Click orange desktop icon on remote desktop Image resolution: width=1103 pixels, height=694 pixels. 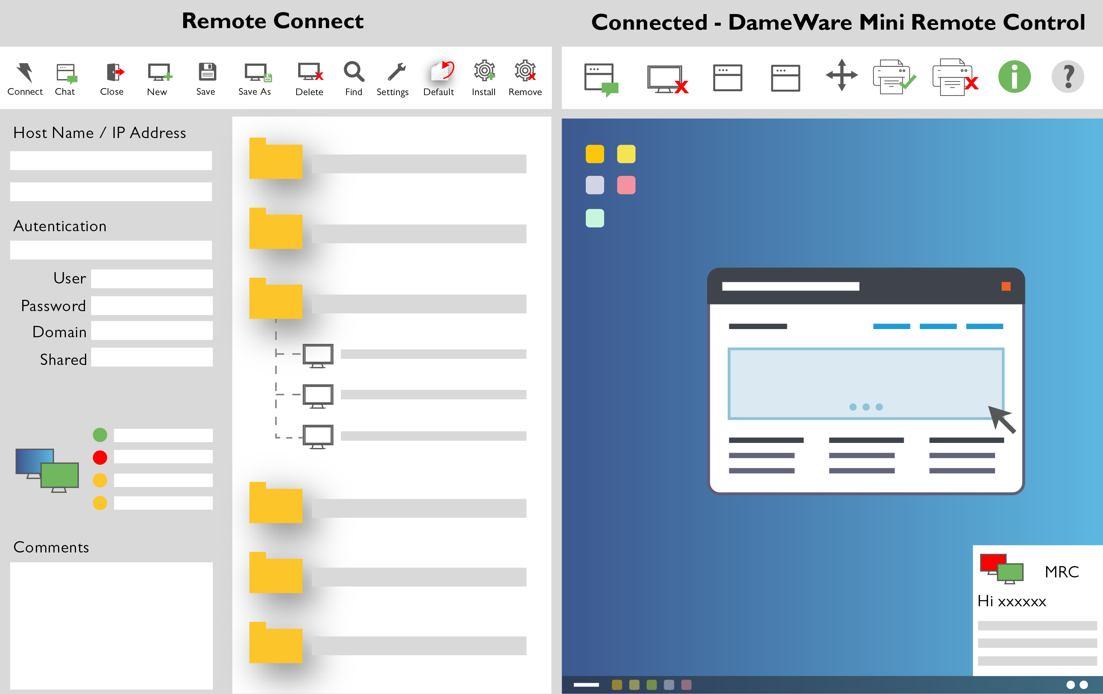click(594, 154)
